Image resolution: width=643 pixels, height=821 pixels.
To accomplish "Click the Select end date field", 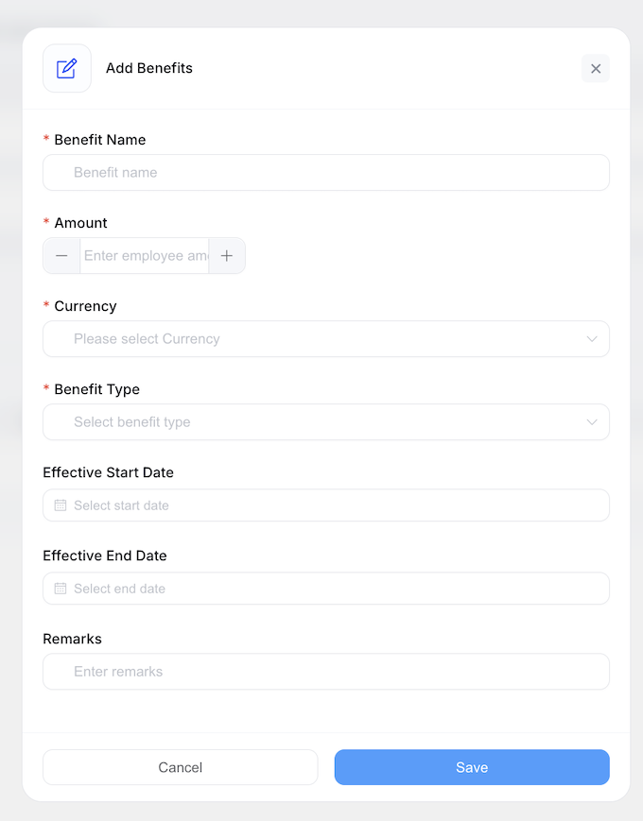I will (326, 589).
